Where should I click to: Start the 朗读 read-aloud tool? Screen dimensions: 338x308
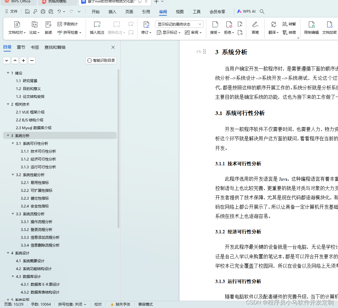48,28
